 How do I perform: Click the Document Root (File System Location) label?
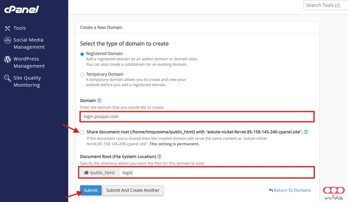coord(118,156)
